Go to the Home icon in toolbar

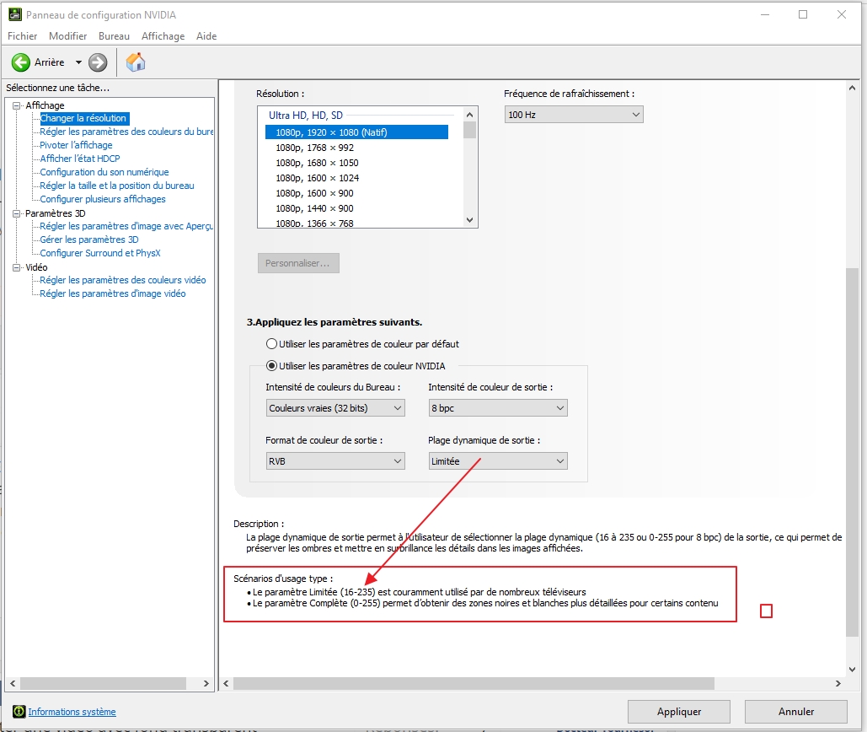pyautogui.click(x=136, y=62)
